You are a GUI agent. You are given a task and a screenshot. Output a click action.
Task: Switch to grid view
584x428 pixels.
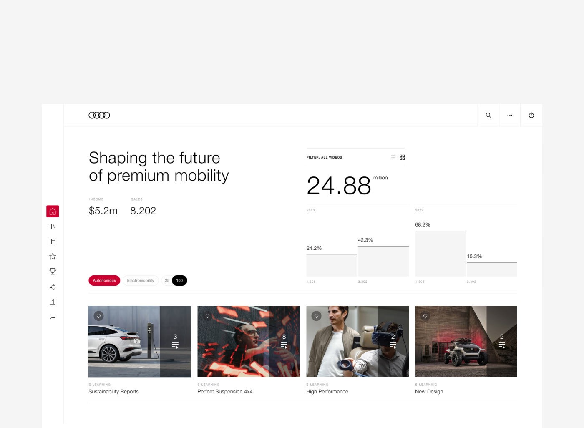(x=402, y=157)
